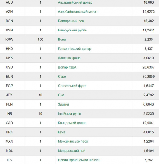Click the Болгарський лев currency link
Screen dimensions: 159x164
71,21
